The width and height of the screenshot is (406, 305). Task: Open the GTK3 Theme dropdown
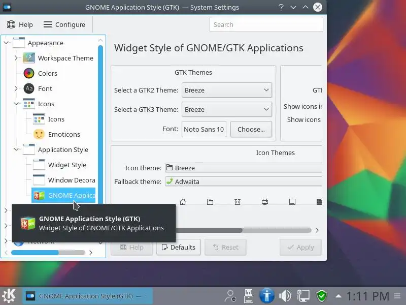(x=227, y=109)
